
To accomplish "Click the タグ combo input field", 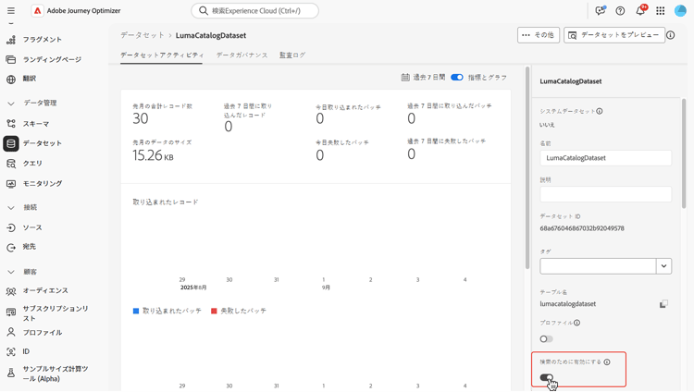I will click(598, 266).
